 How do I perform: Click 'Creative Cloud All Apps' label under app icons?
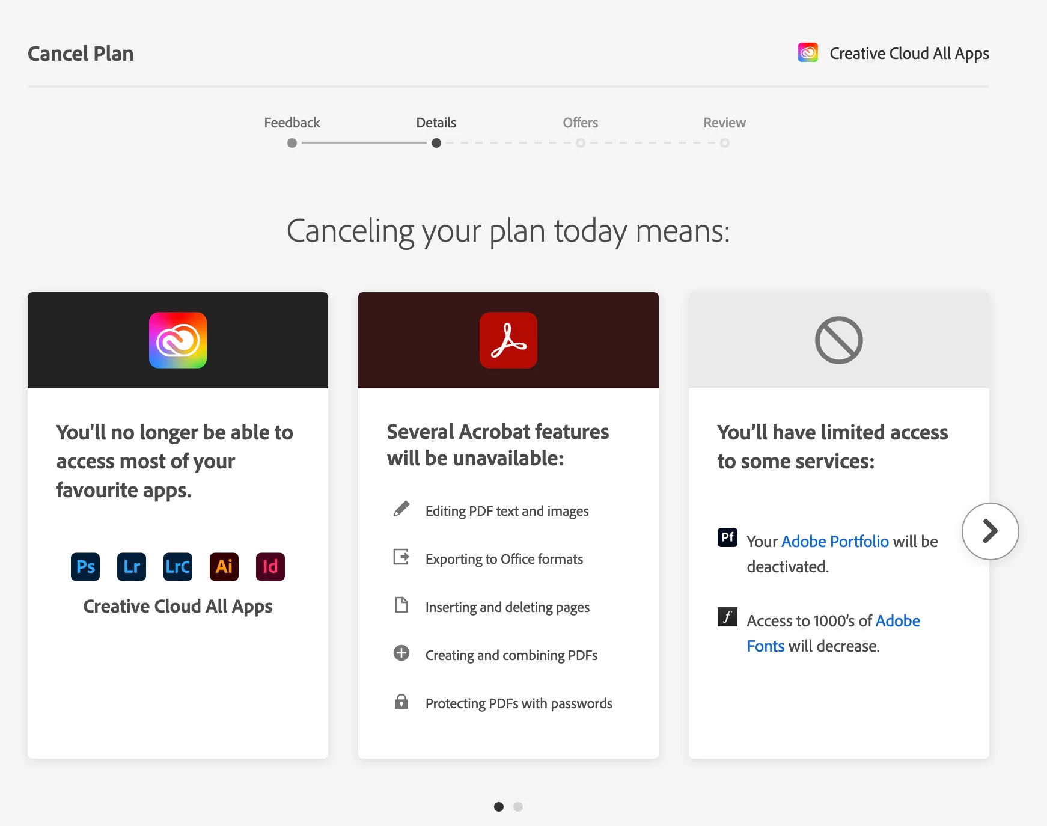coord(178,607)
